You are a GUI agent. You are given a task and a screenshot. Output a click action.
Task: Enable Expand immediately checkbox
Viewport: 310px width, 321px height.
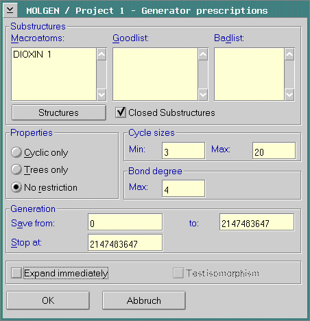point(16,273)
